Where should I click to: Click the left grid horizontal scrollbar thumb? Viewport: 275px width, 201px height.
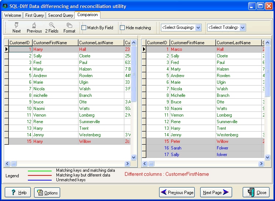[14, 164]
